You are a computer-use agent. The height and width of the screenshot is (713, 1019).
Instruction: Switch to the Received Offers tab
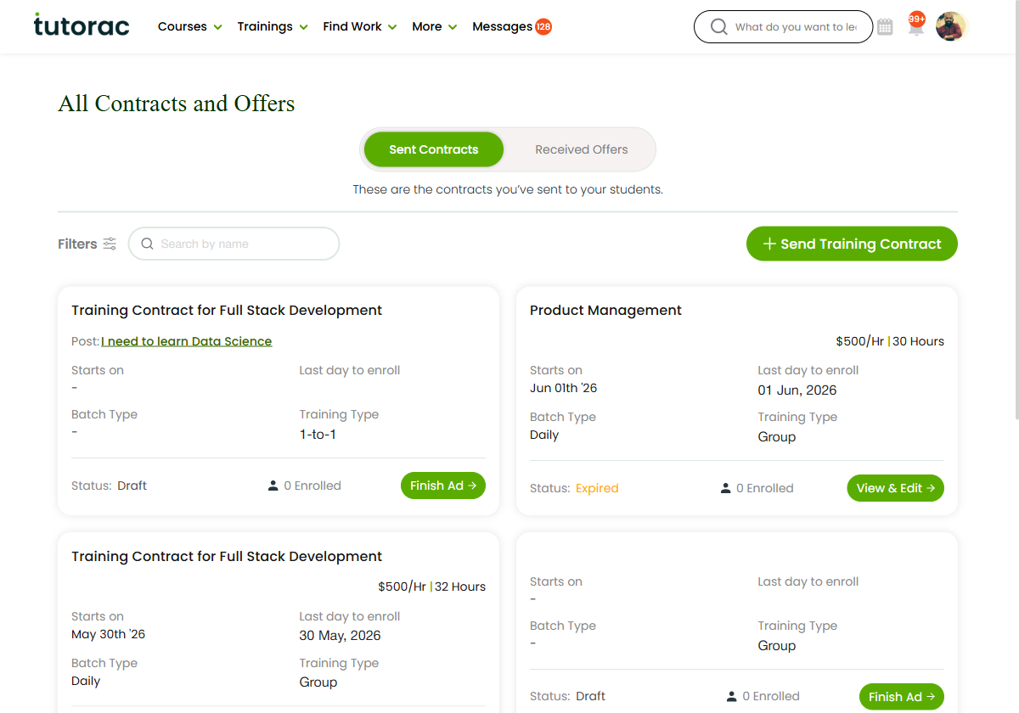(582, 149)
